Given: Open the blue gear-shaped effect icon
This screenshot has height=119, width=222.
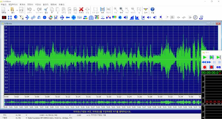Looking at the screenshot, I should [x=45, y=17].
